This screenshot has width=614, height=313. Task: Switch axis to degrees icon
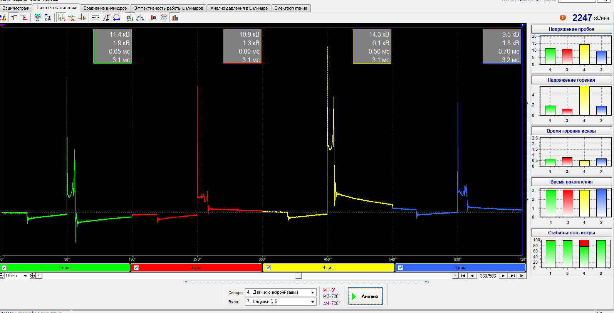pyautogui.click(x=140, y=17)
